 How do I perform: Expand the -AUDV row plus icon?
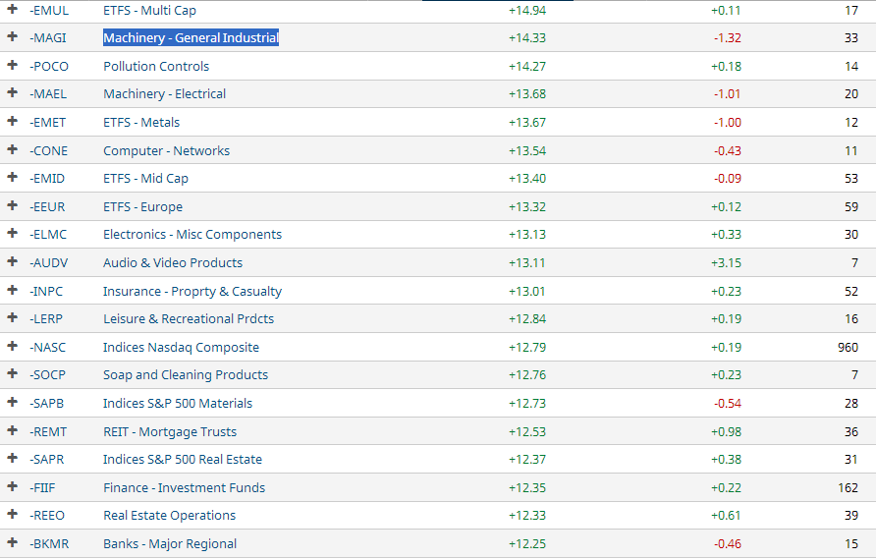pos(12,261)
